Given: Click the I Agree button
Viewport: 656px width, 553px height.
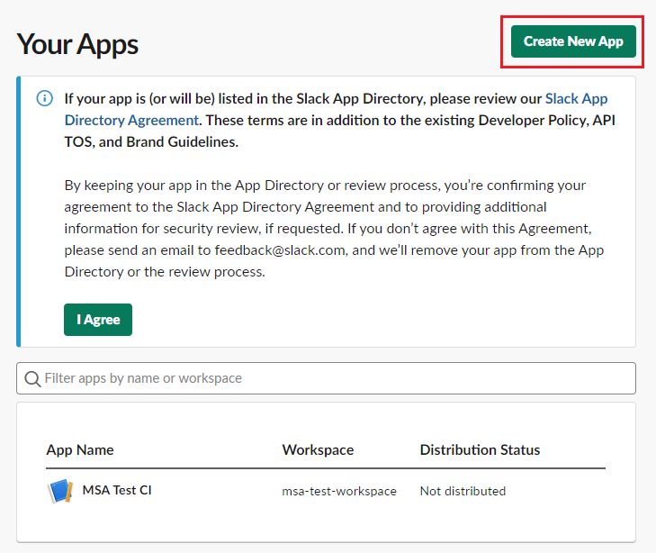Looking at the screenshot, I should (x=98, y=320).
